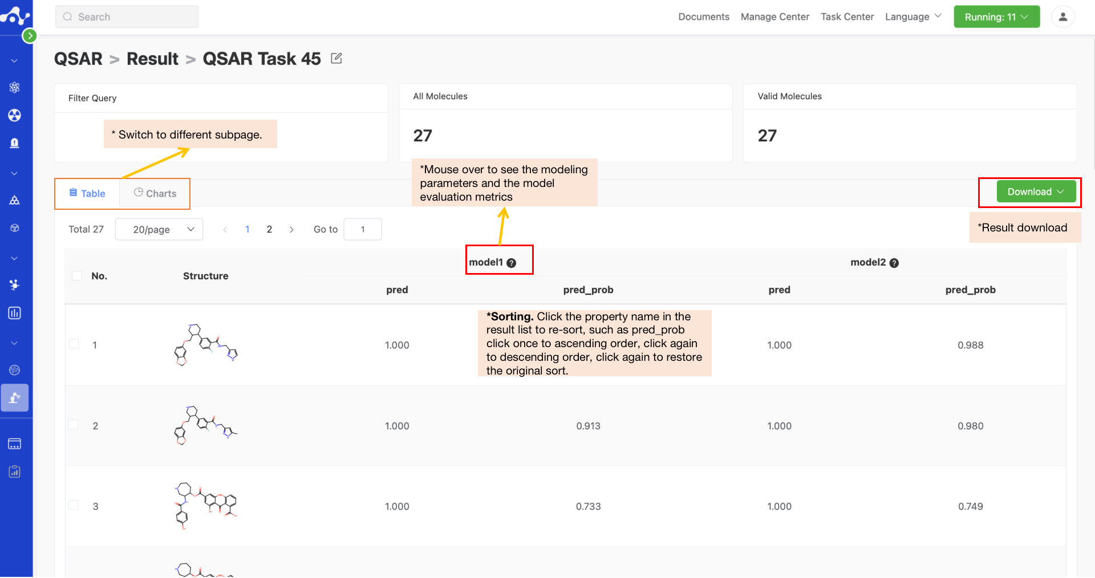Image resolution: width=1095 pixels, height=578 pixels.
Task: Toggle the select-all checkbox in table header
Action: 77,276
